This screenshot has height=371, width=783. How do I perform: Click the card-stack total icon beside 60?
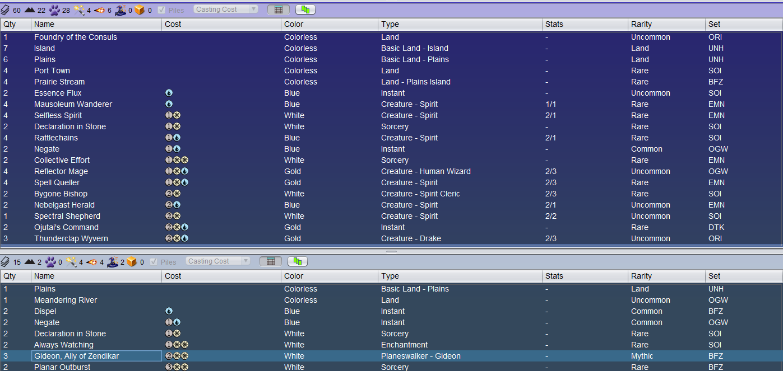tap(6, 10)
